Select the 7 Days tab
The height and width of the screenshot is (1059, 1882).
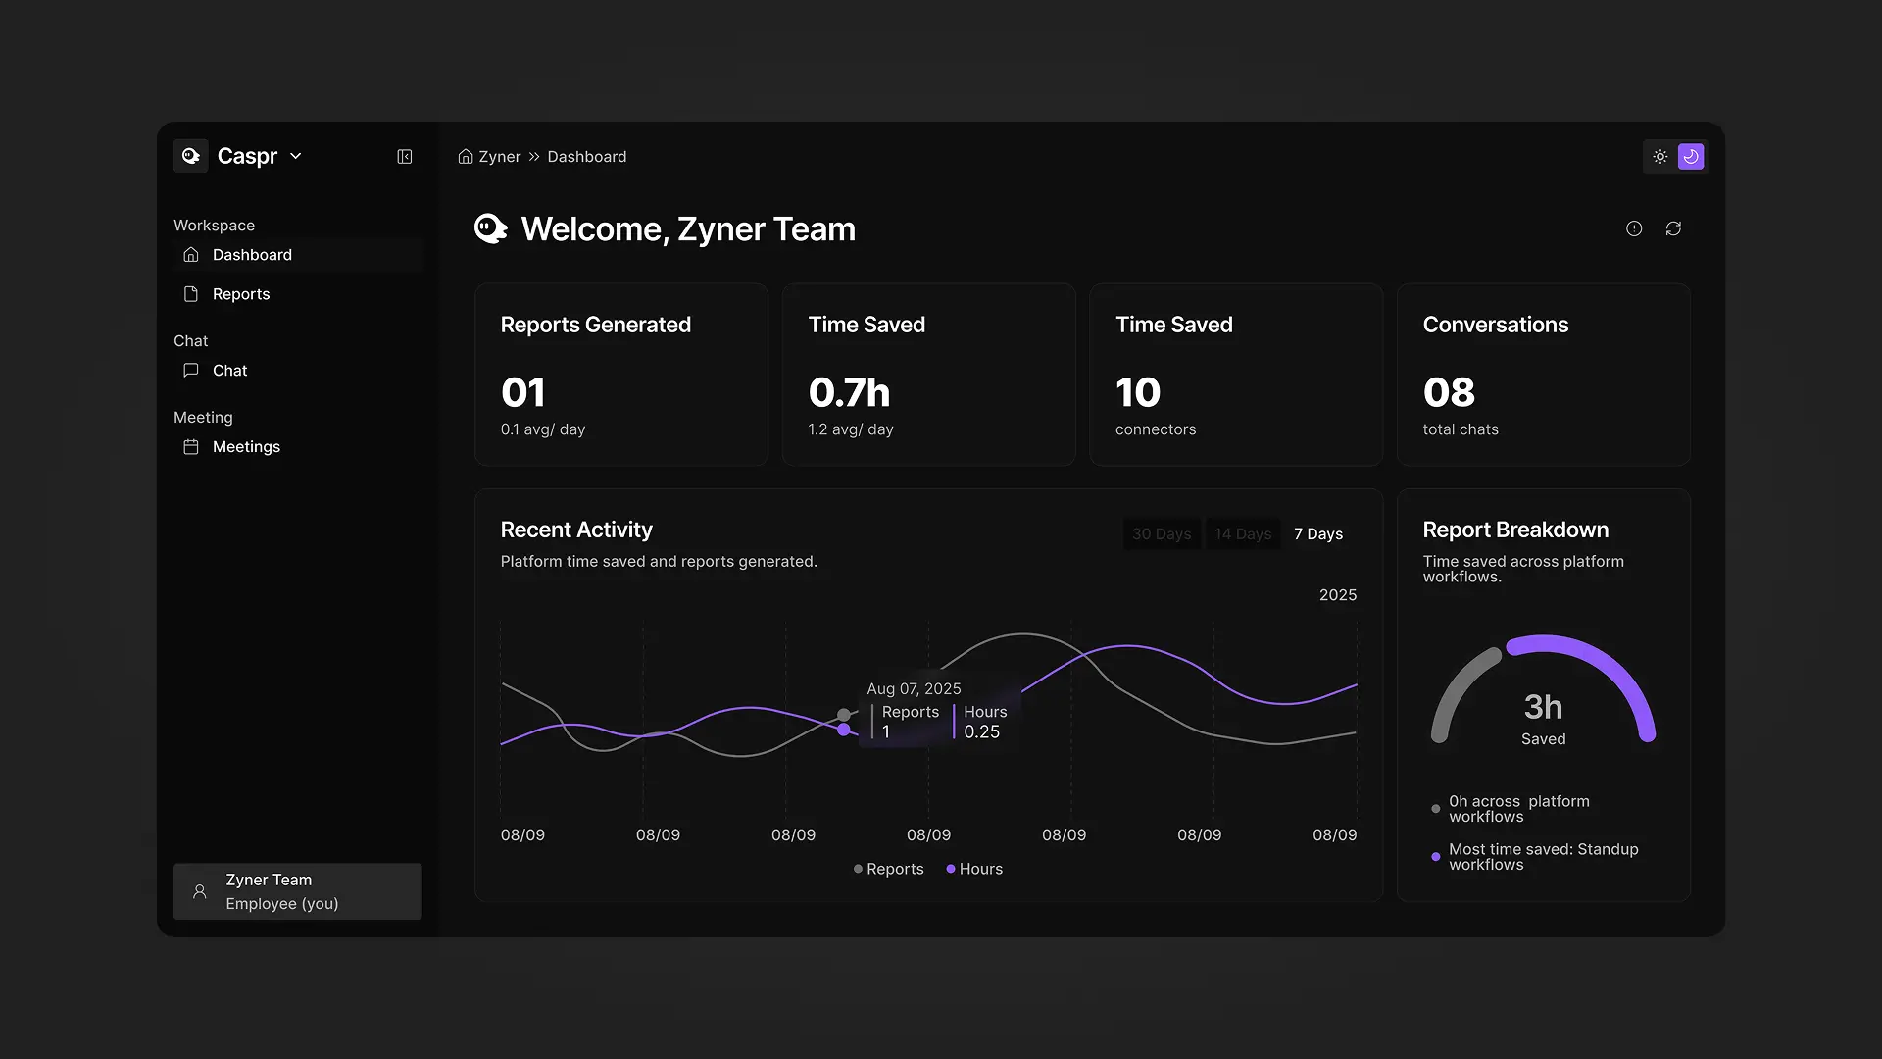click(1318, 534)
